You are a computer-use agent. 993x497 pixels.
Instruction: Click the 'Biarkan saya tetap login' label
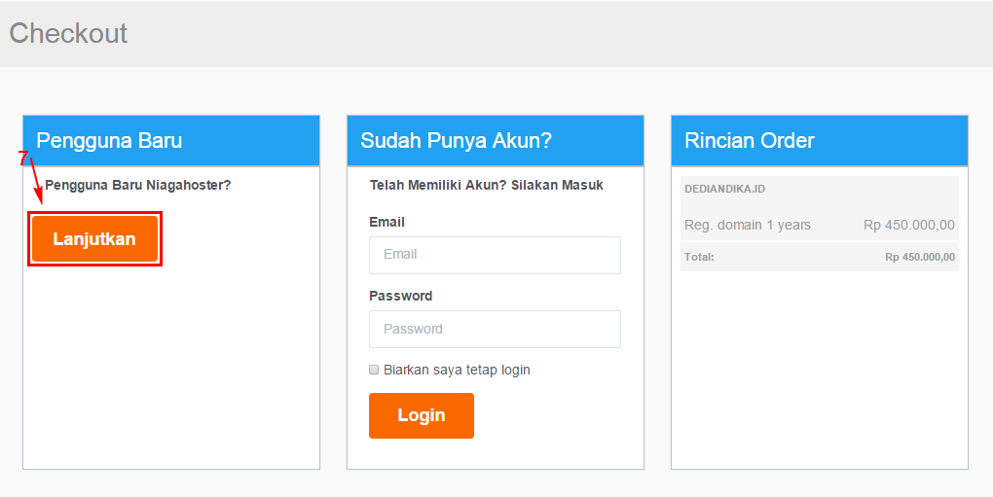[457, 370]
